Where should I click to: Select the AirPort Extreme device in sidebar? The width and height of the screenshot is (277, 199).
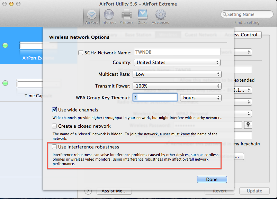click(x=21, y=45)
